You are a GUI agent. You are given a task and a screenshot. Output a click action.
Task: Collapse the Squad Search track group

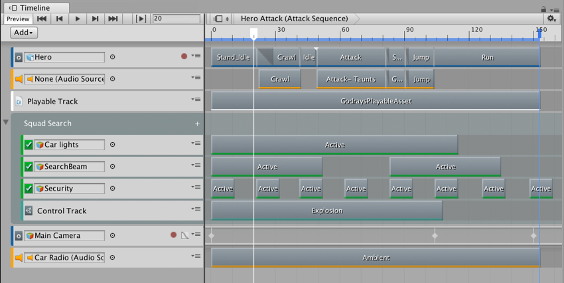(6, 122)
